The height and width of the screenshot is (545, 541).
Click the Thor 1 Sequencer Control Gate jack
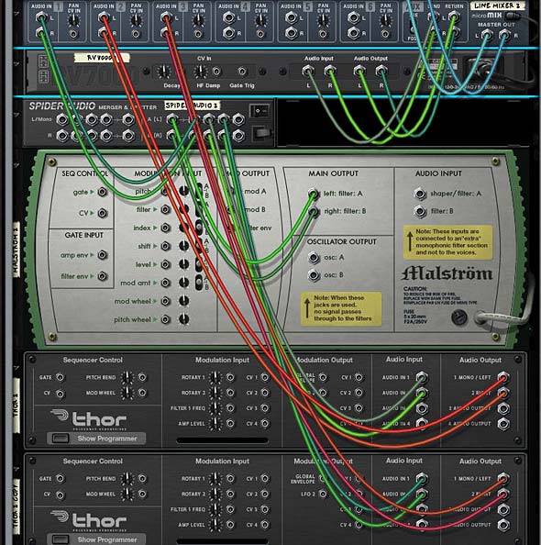[x=61, y=377]
